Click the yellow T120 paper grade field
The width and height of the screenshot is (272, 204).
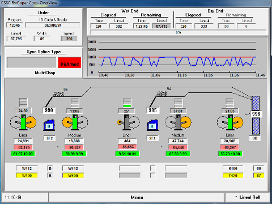point(233,176)
